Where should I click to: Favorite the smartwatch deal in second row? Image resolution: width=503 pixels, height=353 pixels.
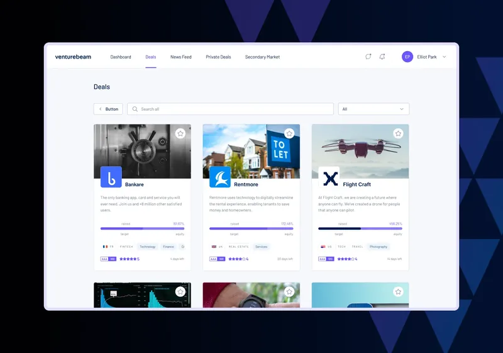tap(289, 292)
